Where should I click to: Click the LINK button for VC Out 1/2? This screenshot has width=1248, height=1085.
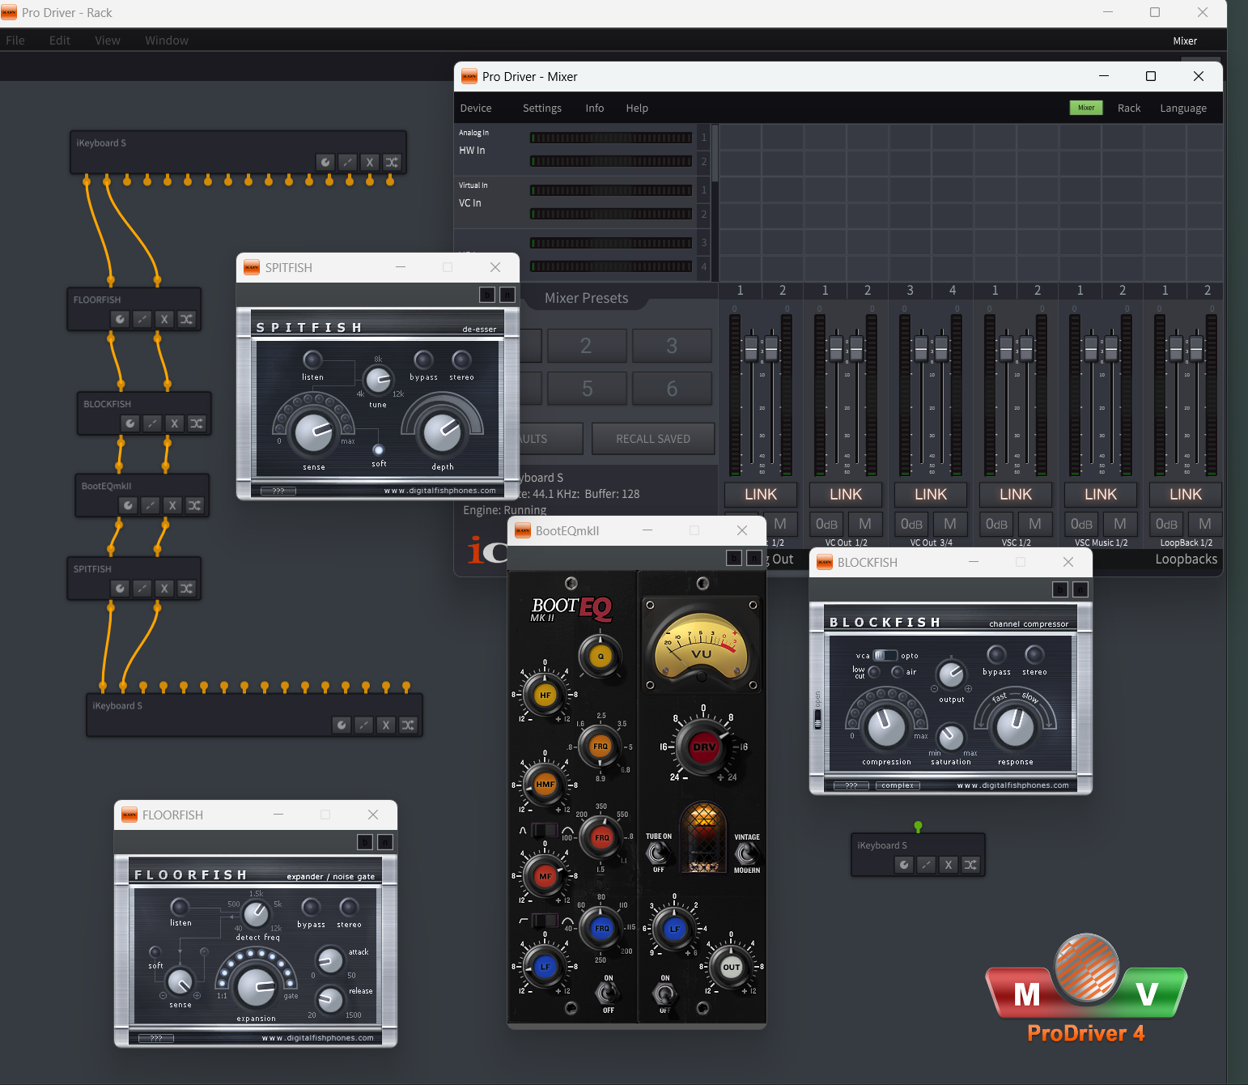tap(846, 495)
